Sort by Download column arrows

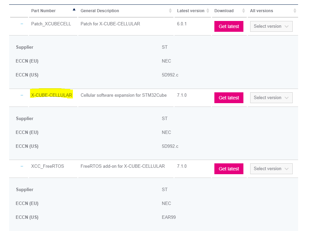(243, 11)
